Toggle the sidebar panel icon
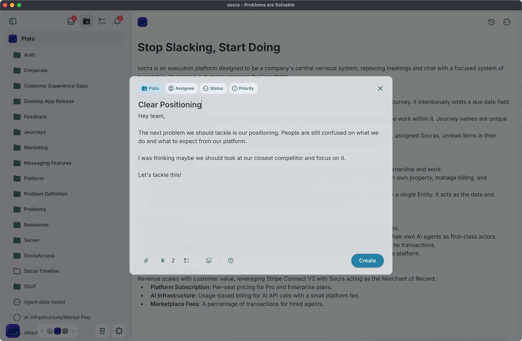522x341 pixels. 13,21
